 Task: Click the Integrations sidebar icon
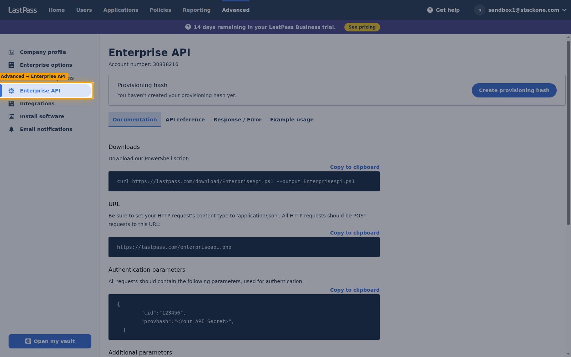(11, 104)
